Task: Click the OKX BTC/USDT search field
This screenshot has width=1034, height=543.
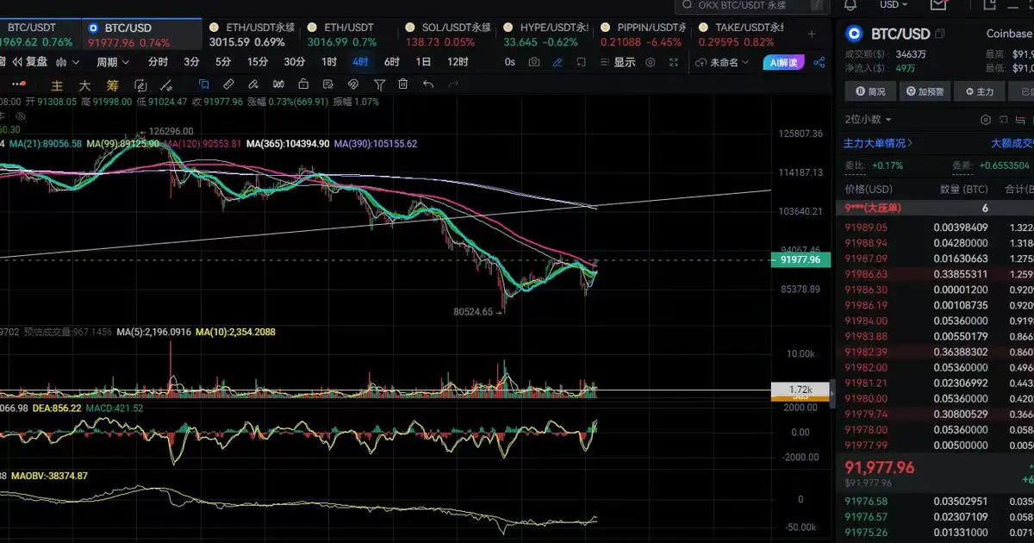Action: coord(754,5)
